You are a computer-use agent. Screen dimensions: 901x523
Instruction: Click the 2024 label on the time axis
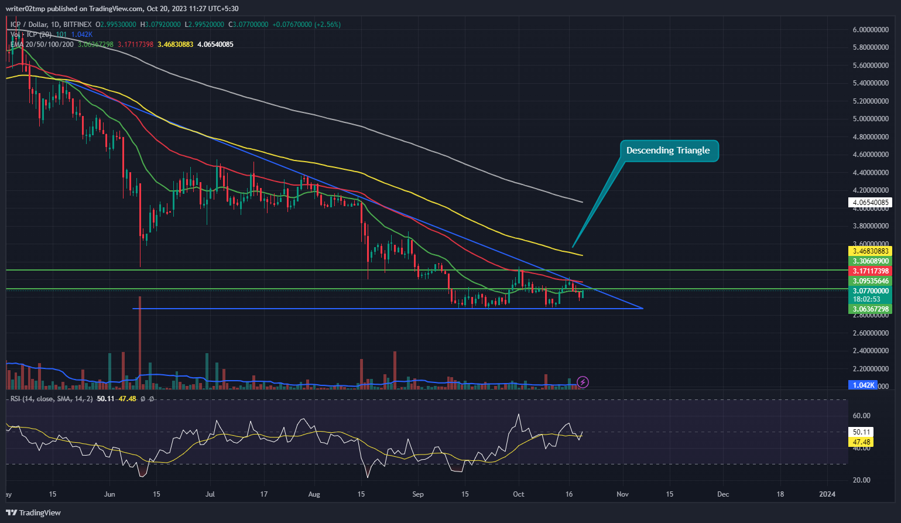coord(827,494)
